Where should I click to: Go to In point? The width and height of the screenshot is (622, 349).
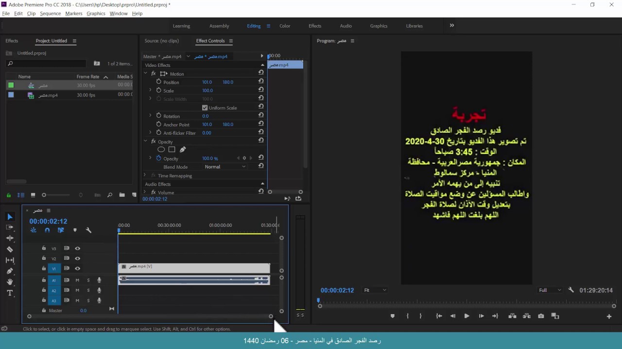click(x=439, y=316)
